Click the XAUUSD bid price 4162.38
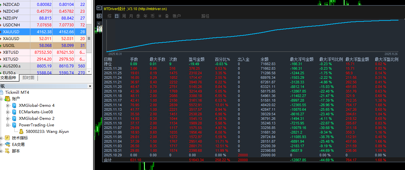405x170 pixels. coord(44,32)
